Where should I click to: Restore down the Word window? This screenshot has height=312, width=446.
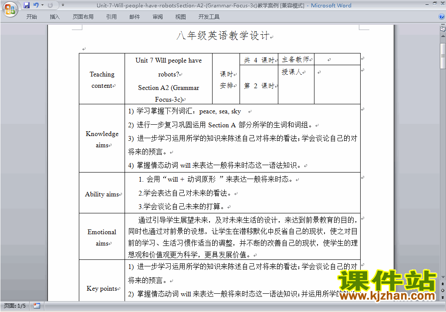pos(435,3)
